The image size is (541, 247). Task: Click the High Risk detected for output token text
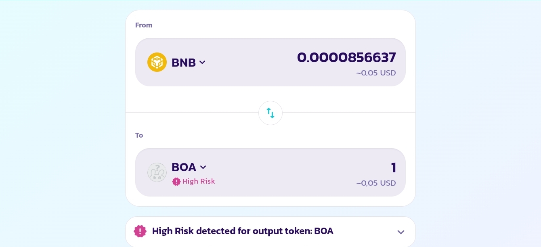(x=243, y=231)
